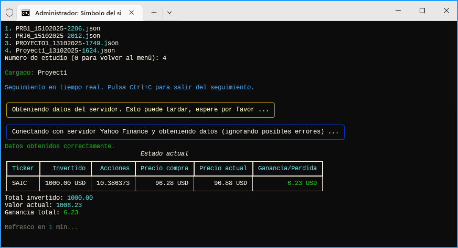This screenshot has height=248, width=458.
Task: Minimize the terminal window
Action: point(398,11)
